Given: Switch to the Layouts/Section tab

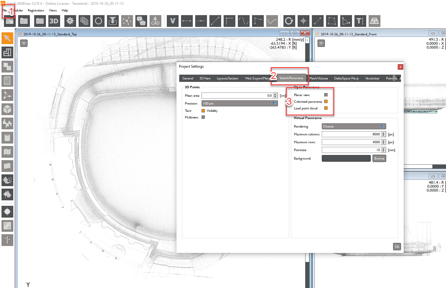Looking at the screenshot, I should (228, 78).
